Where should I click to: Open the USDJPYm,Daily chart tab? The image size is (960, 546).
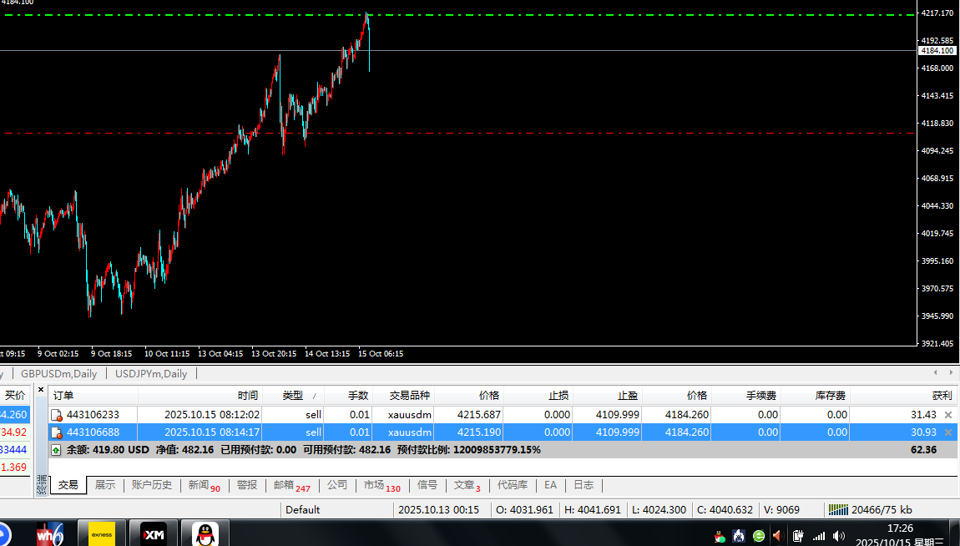[151, 374]
